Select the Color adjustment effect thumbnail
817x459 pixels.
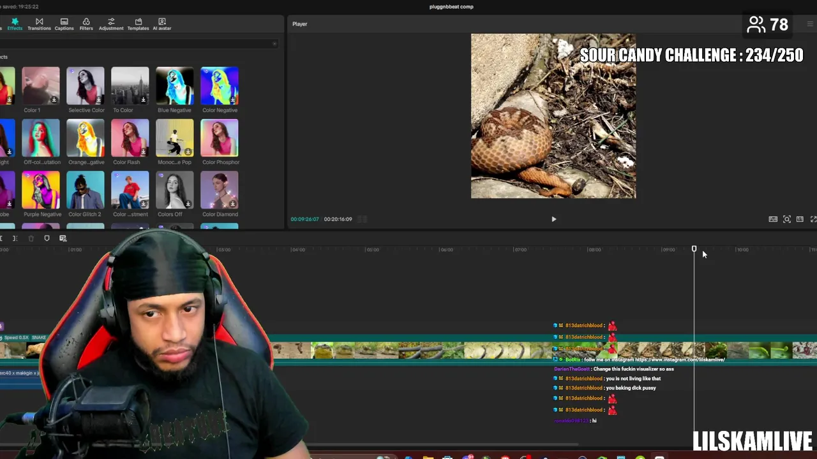[x=130, y=190]
